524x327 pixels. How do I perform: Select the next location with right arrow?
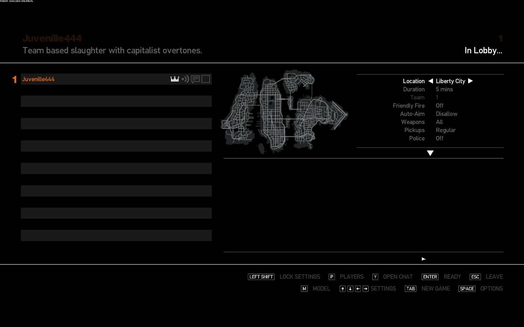pyautogui.click(x=470, y=81)
